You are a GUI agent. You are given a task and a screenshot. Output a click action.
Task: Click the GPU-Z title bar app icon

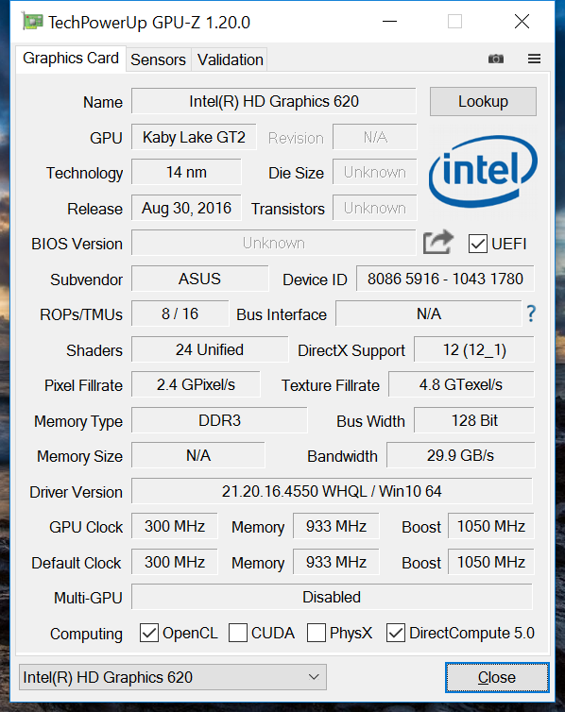(32, 22)
